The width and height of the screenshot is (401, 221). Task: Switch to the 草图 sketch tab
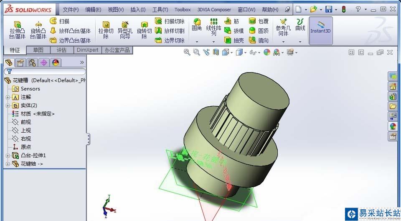(x=38, y=50)
